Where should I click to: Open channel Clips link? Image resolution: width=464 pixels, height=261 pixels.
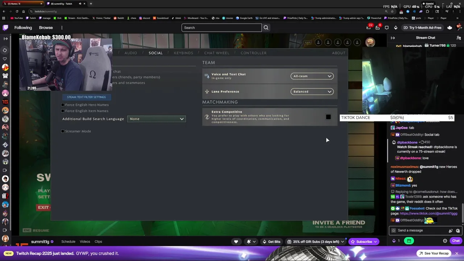(98, 242)
